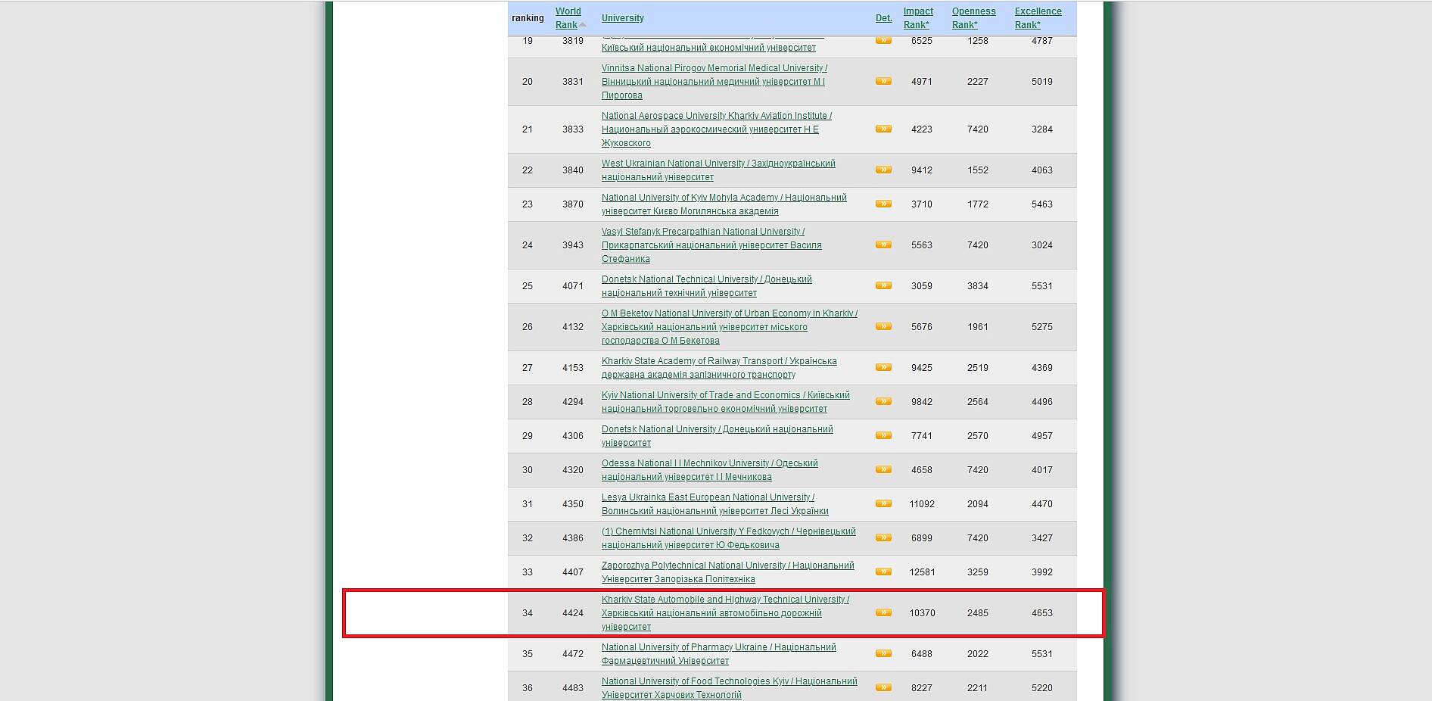Click details icon for Donetsk National Technical University
The width and height of the screenshot is (1432, 701).
pos(883,285)
